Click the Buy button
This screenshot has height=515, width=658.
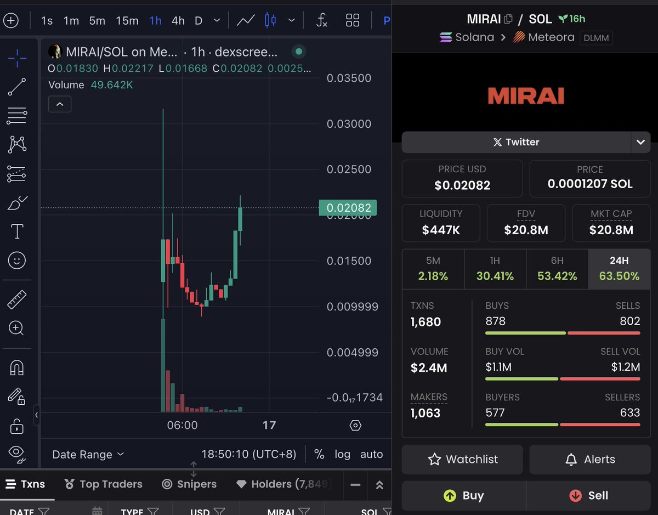(x=464, y=496)
